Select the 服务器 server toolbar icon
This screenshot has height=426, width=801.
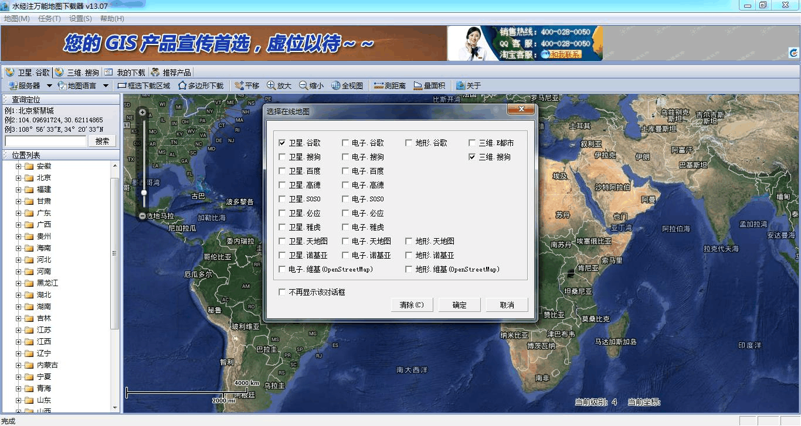pyautogui.click(x=12, y=85)
